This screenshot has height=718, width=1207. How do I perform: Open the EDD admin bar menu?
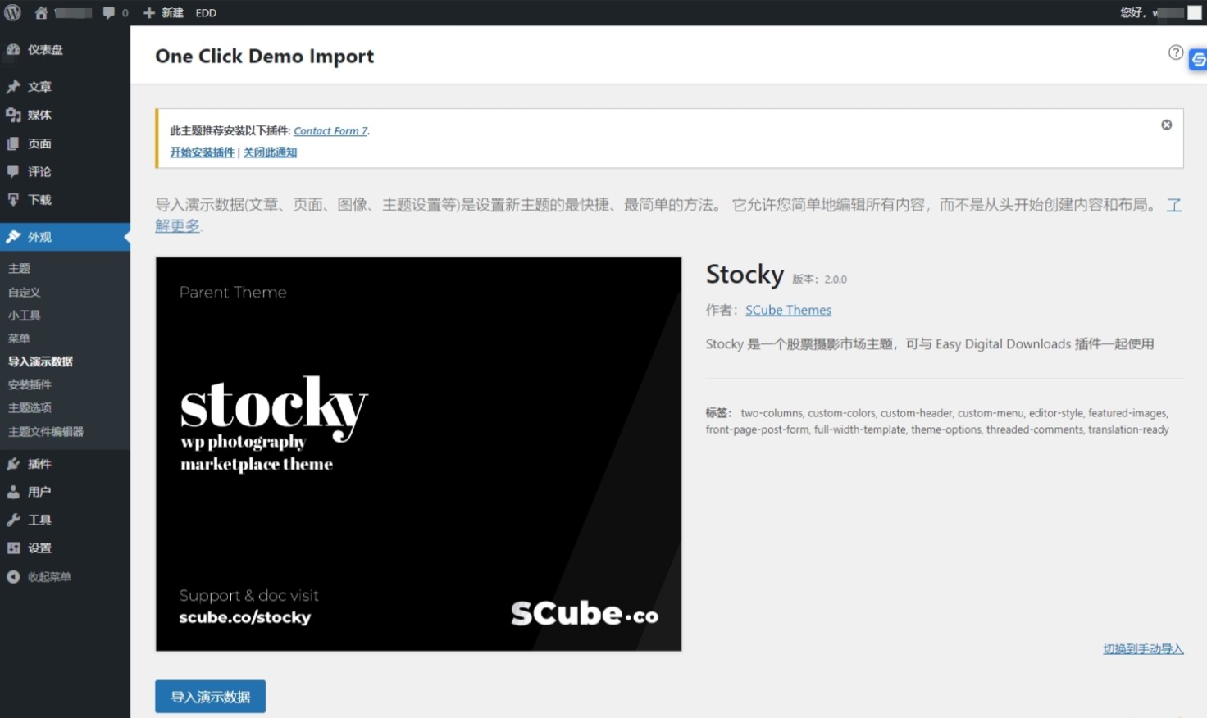click(206, 13)
